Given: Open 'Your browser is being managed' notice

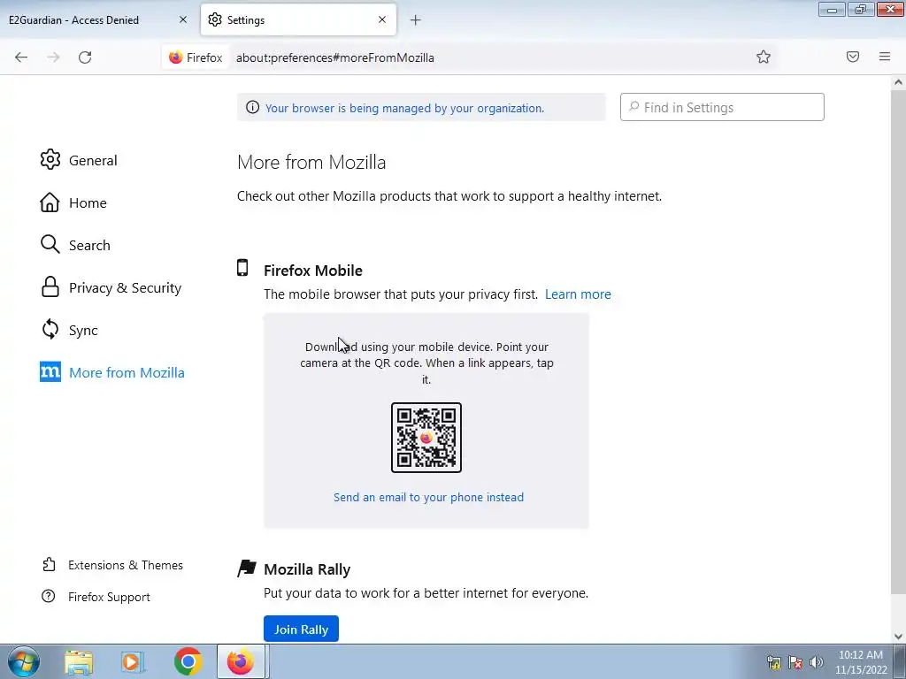Looking at the screenshot, I should pos(404,108).
